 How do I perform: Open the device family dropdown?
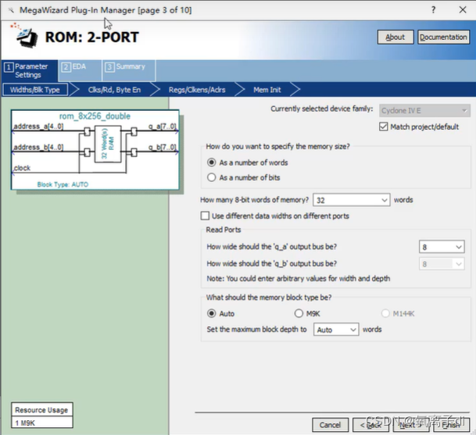pyautogui.click(x=424, y=110)
